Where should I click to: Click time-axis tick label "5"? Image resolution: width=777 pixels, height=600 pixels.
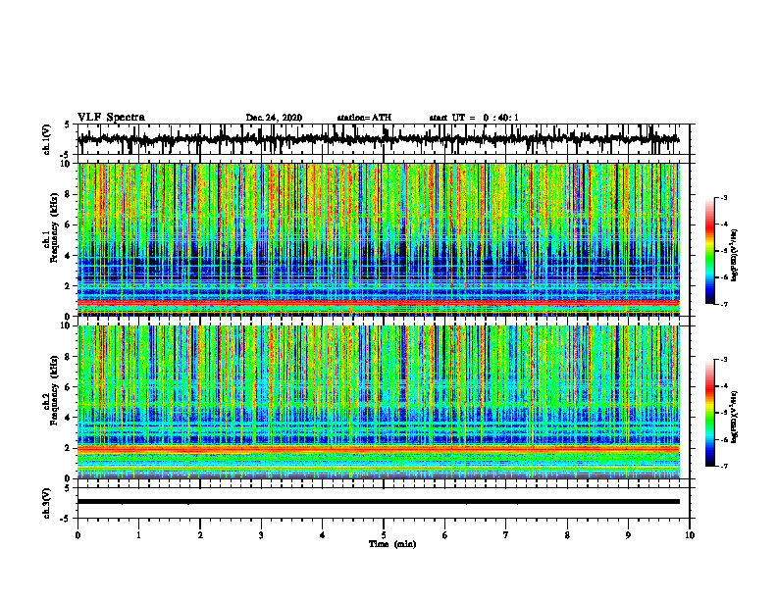pyautogui.click(x=384, y=535)
